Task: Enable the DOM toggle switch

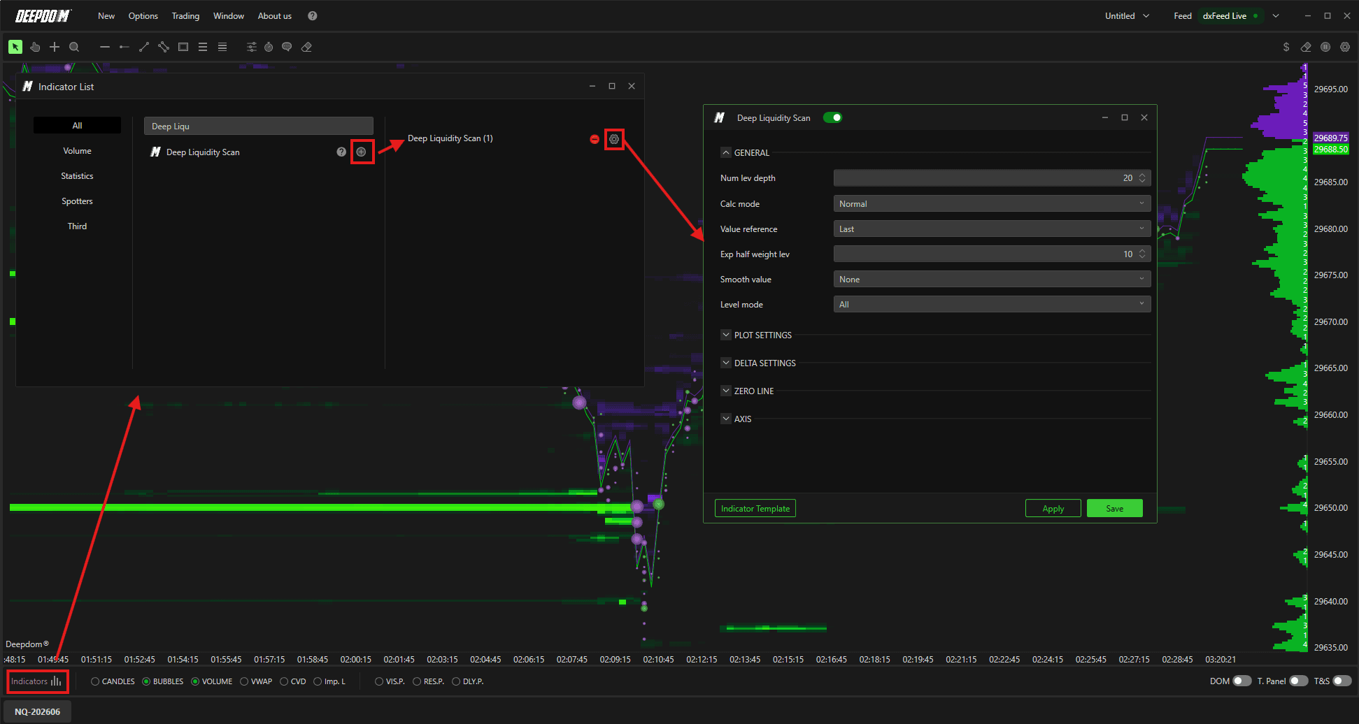Action: coord(1241,681)
